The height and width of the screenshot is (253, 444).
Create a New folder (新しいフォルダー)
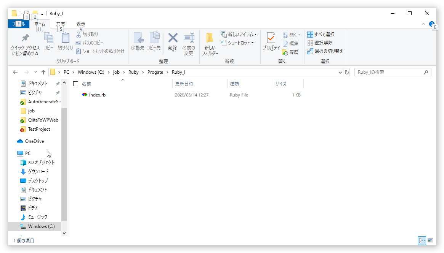tap(210, 44)
